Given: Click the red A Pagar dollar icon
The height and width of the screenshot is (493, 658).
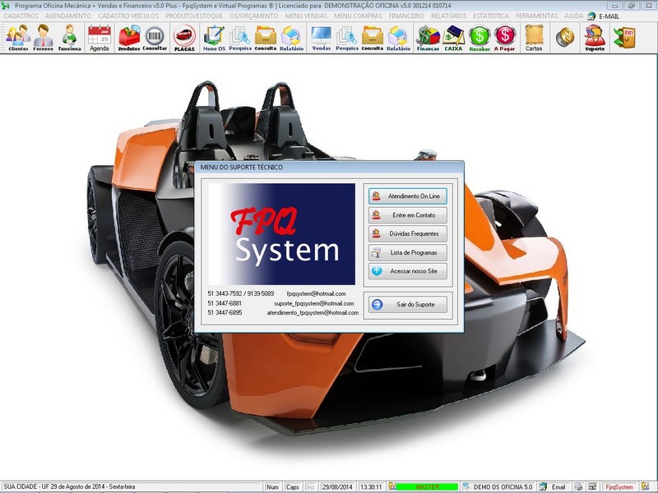Looking at the screenshot, I should [x=504, y=38].
